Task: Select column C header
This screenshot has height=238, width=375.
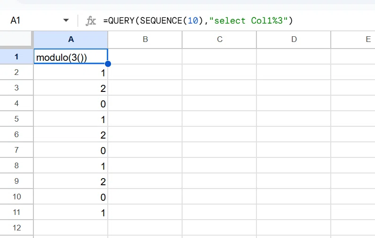Action: [x=220, y=40]
